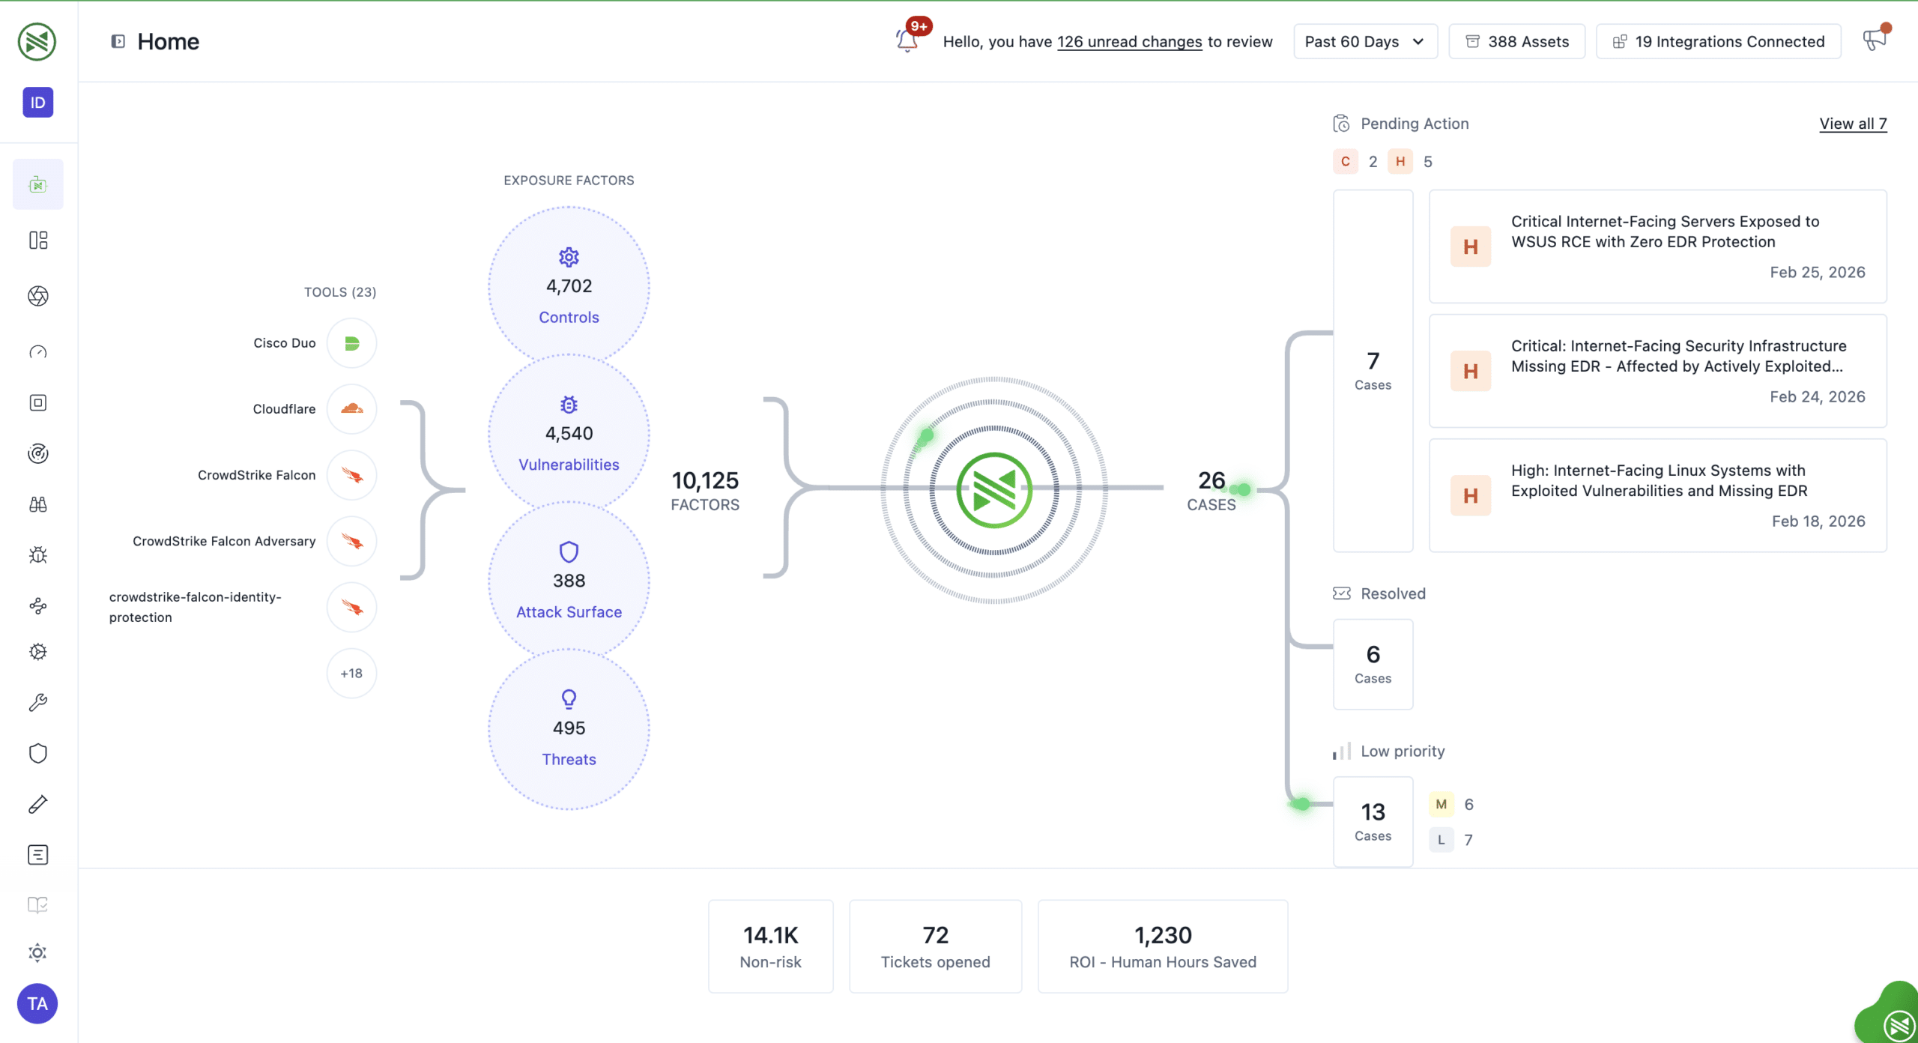
Task: Click the bug icon in sidebar
Action: [x=38, y=555]
